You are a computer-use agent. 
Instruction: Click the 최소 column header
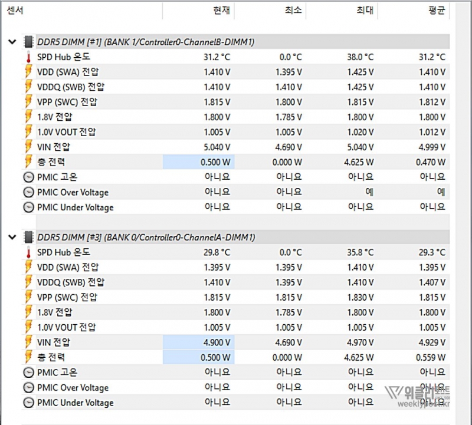point(293,11)
